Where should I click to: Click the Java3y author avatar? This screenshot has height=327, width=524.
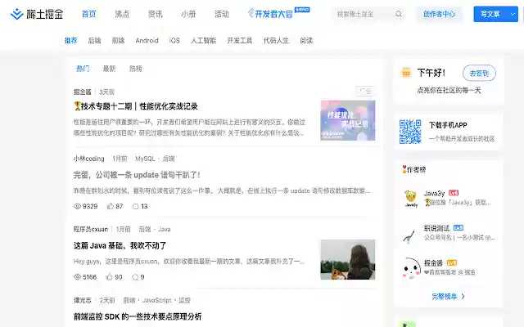[x=411, y=198]
